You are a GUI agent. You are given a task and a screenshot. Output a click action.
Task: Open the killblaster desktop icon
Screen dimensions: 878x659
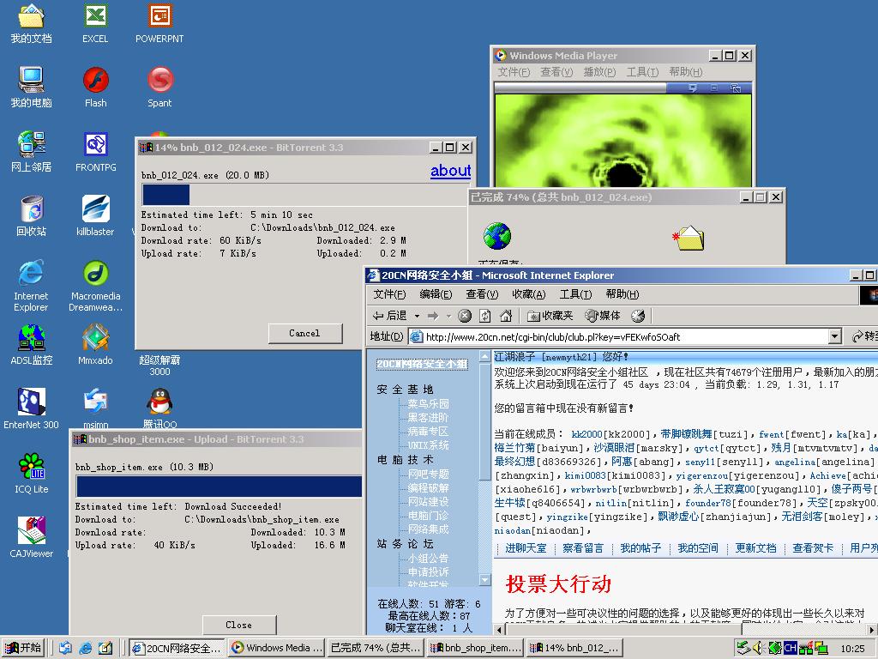point(95,215)
